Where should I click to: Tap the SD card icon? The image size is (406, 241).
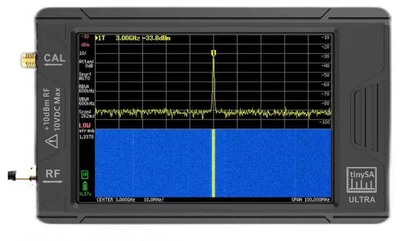point(85,174)
